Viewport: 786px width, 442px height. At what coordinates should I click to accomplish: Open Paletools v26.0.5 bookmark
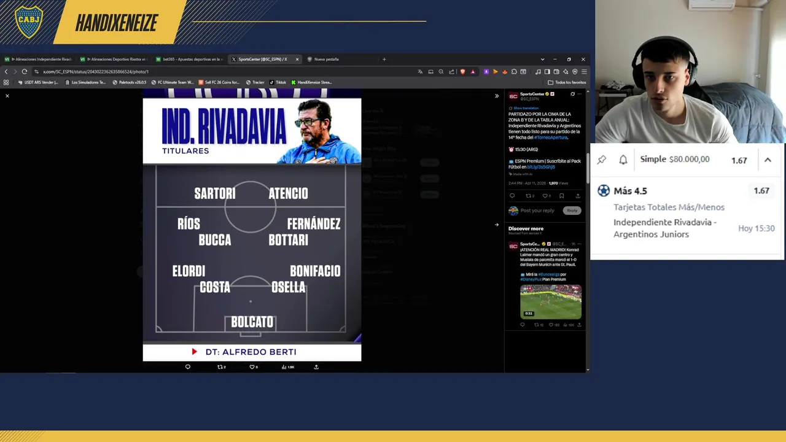pyautogui.click(x=129, y=82)
